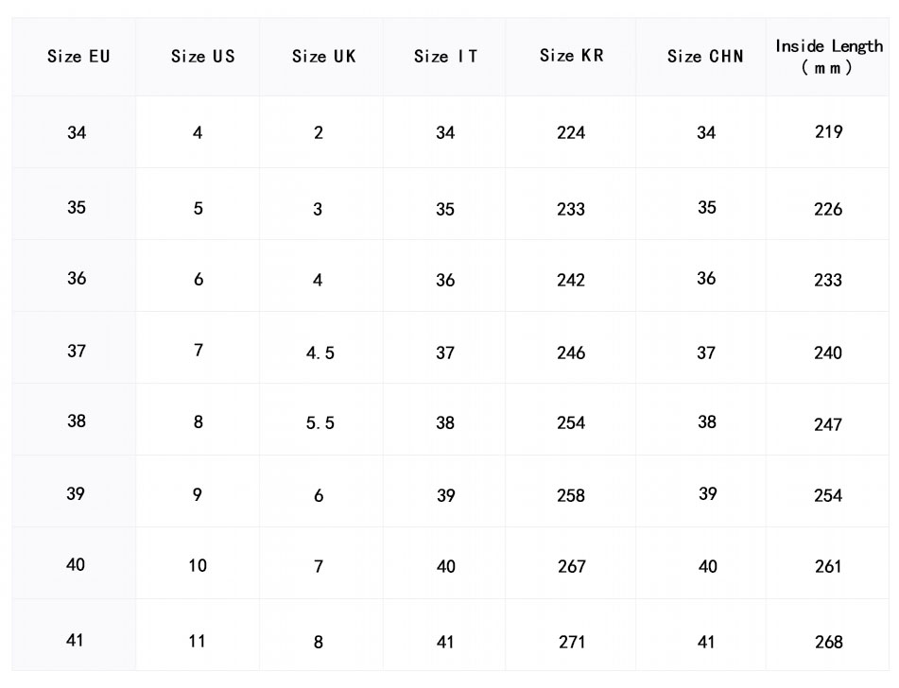The width and height of the screenshot is (899, 688).
Task: Click Inside Length value 219
Action: point(828,132)
